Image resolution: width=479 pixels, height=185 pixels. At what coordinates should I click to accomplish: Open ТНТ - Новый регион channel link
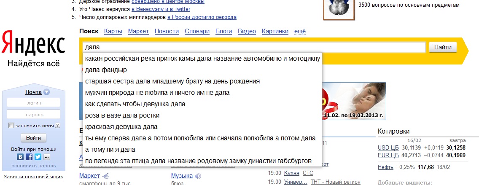[x=335, y=182]
